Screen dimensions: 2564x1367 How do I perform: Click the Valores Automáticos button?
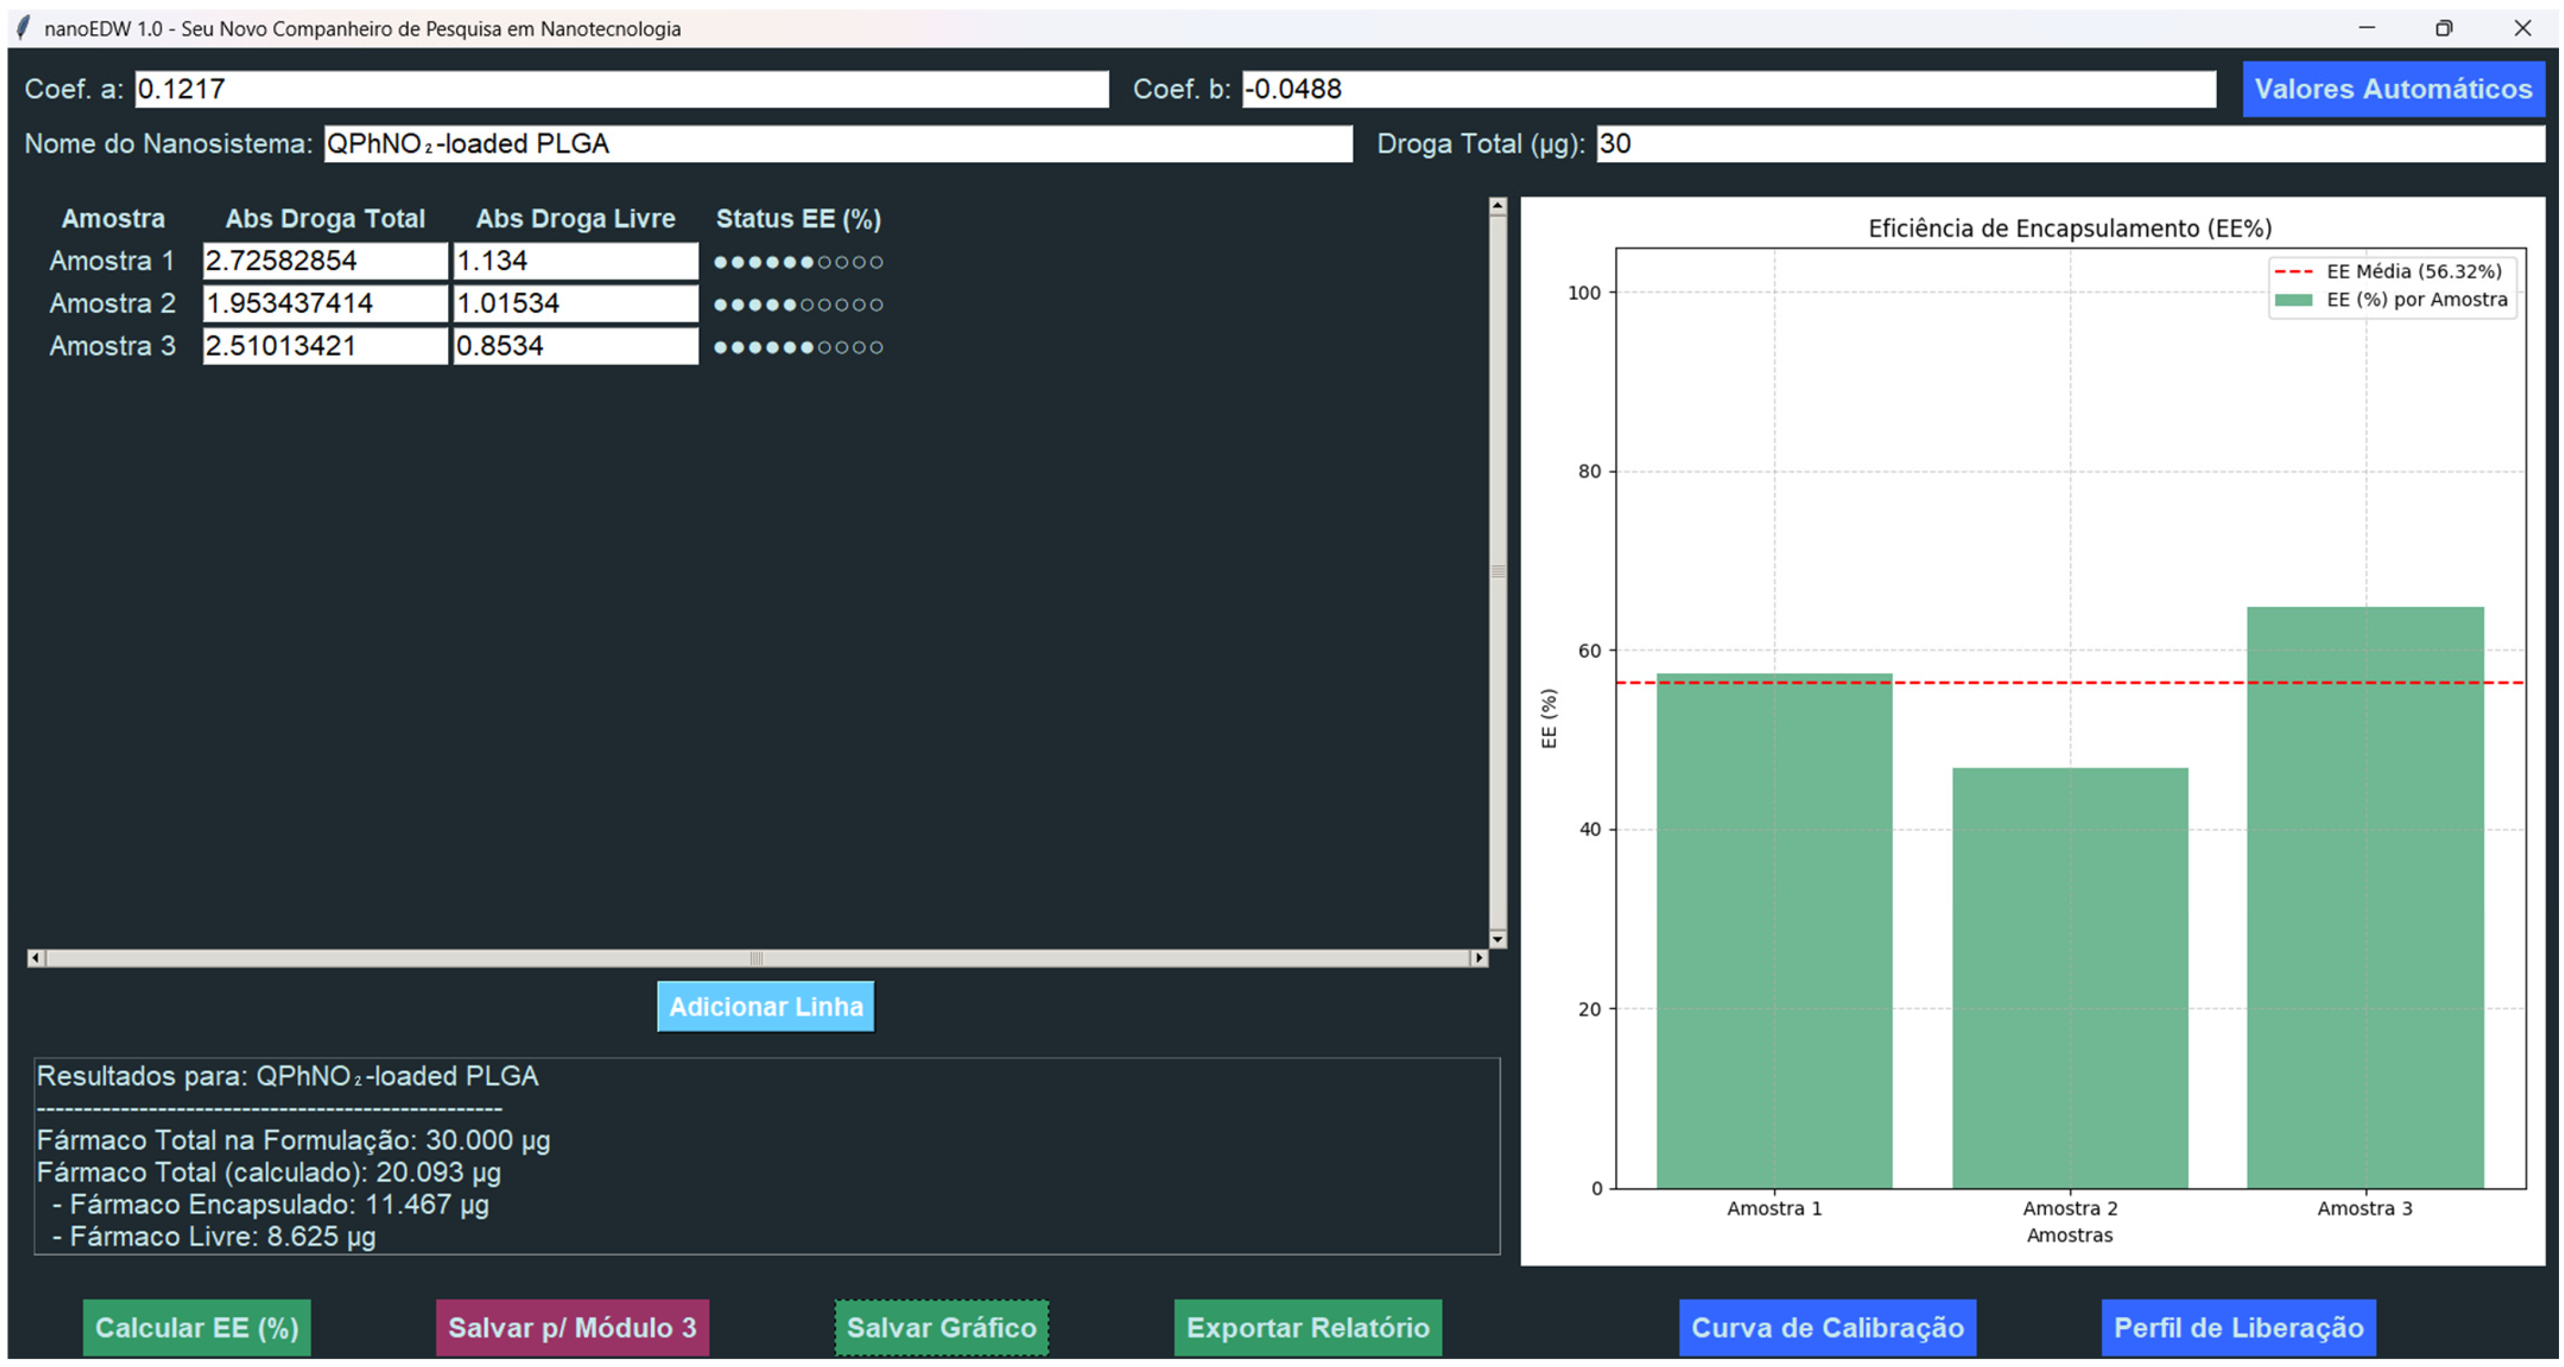click(2392, 90)
